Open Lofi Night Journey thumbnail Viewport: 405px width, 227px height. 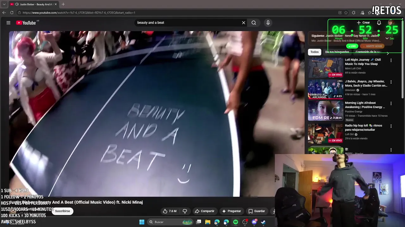[326, 67]
